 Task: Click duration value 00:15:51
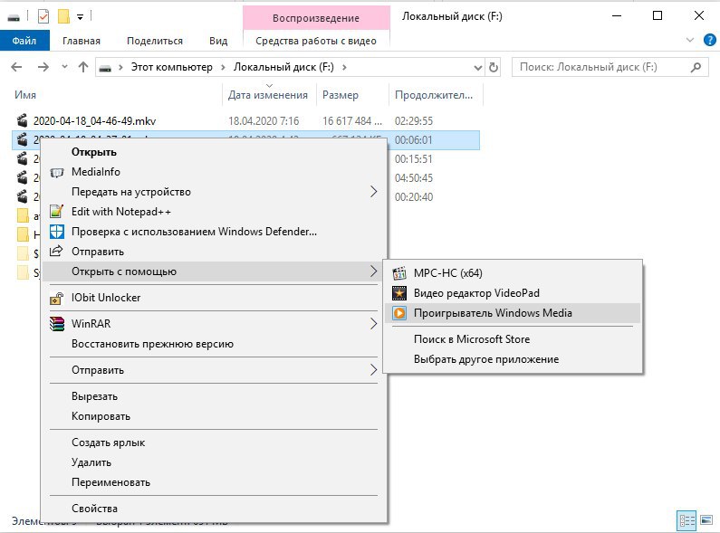[x=414, y=159]
